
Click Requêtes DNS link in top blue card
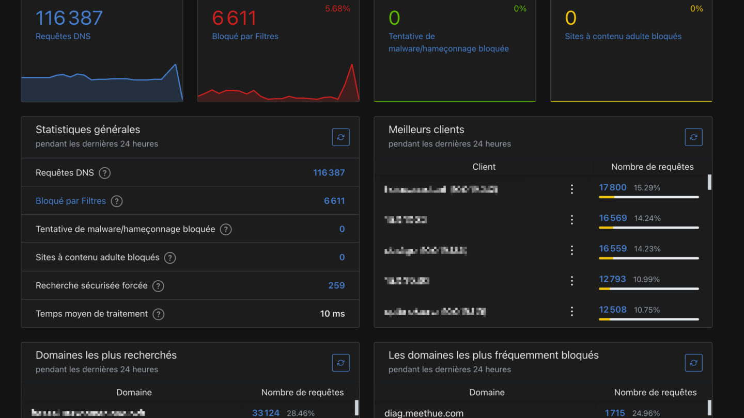[63, 36]
